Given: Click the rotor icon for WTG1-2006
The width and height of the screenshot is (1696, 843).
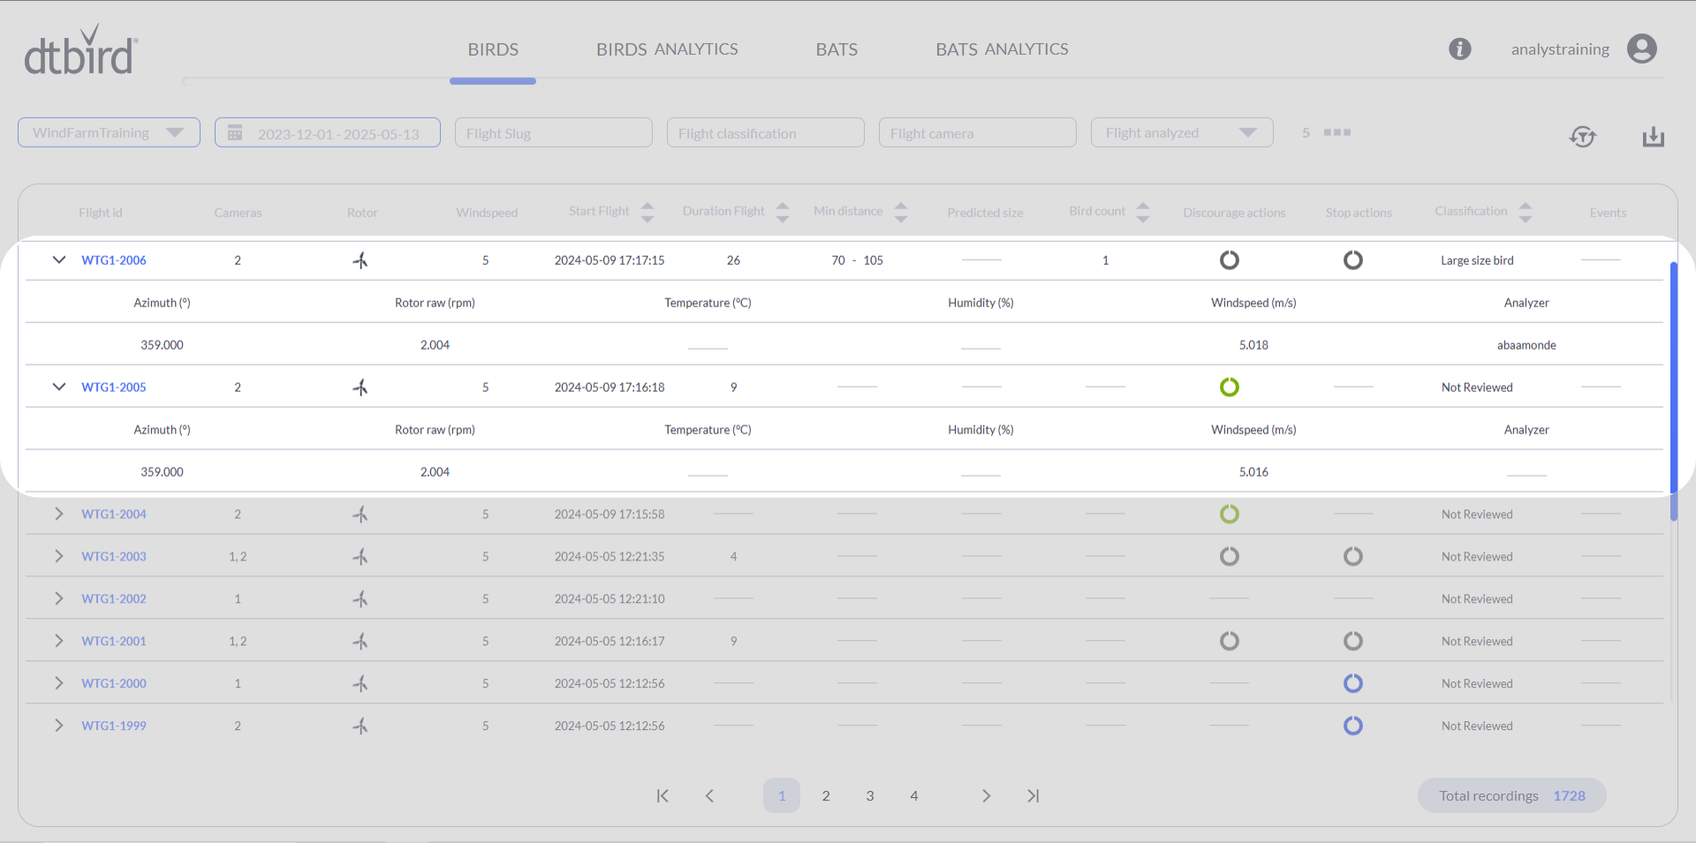Looking at the screenshot, I should [360, 260].
